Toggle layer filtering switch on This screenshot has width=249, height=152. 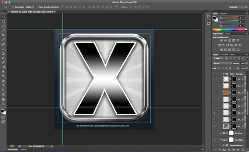click(247, 59)
